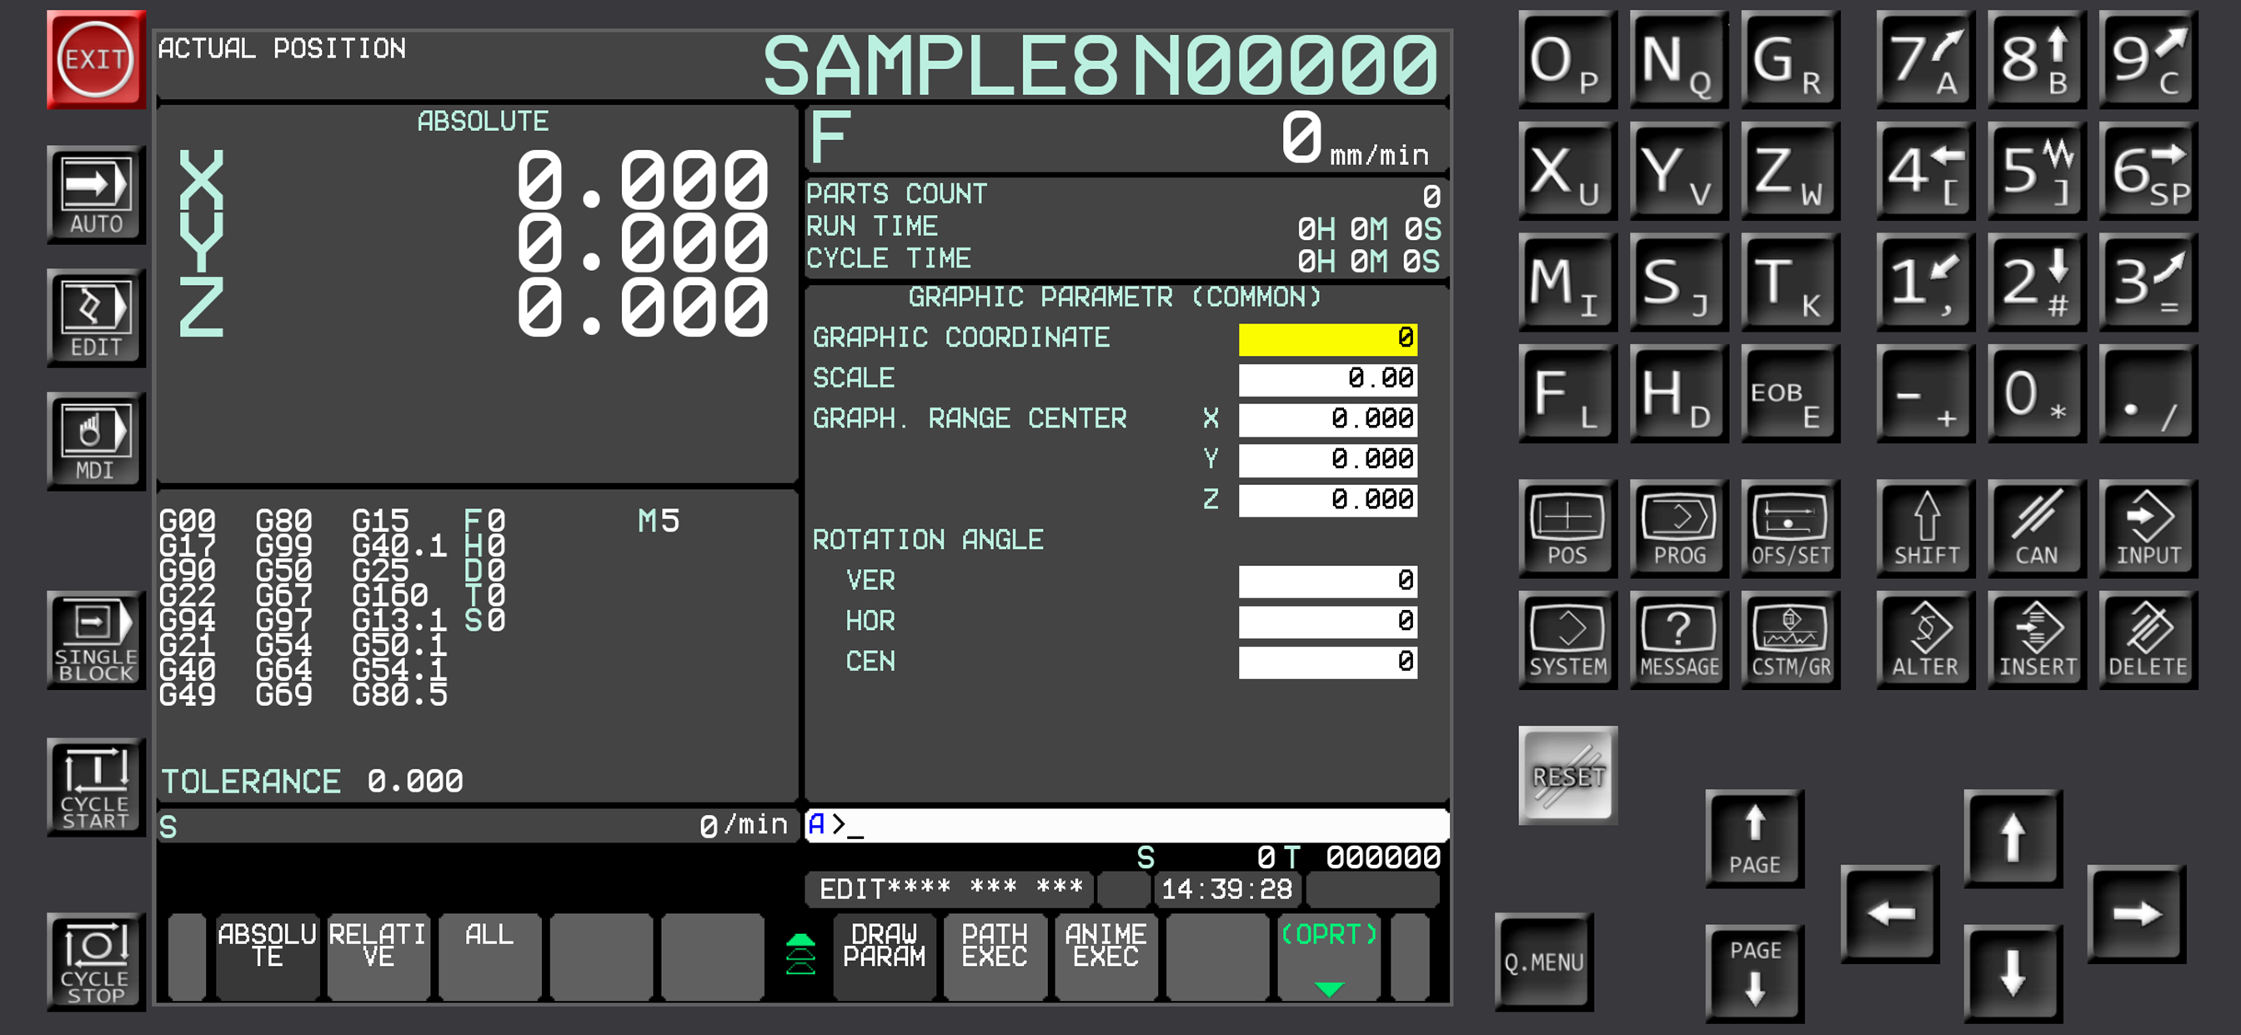
Task: Open the program screen with PROG key
Action: [1678, 530]
